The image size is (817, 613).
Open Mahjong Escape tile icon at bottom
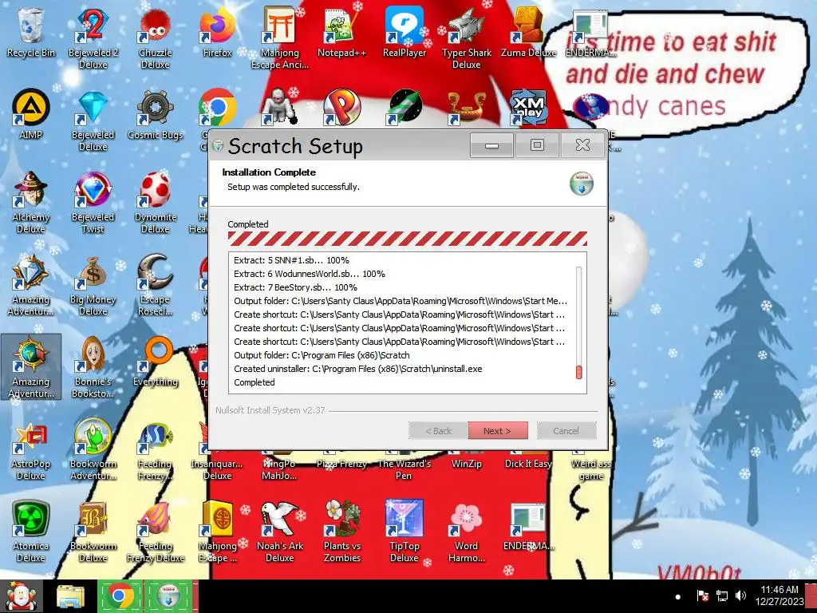217,532
